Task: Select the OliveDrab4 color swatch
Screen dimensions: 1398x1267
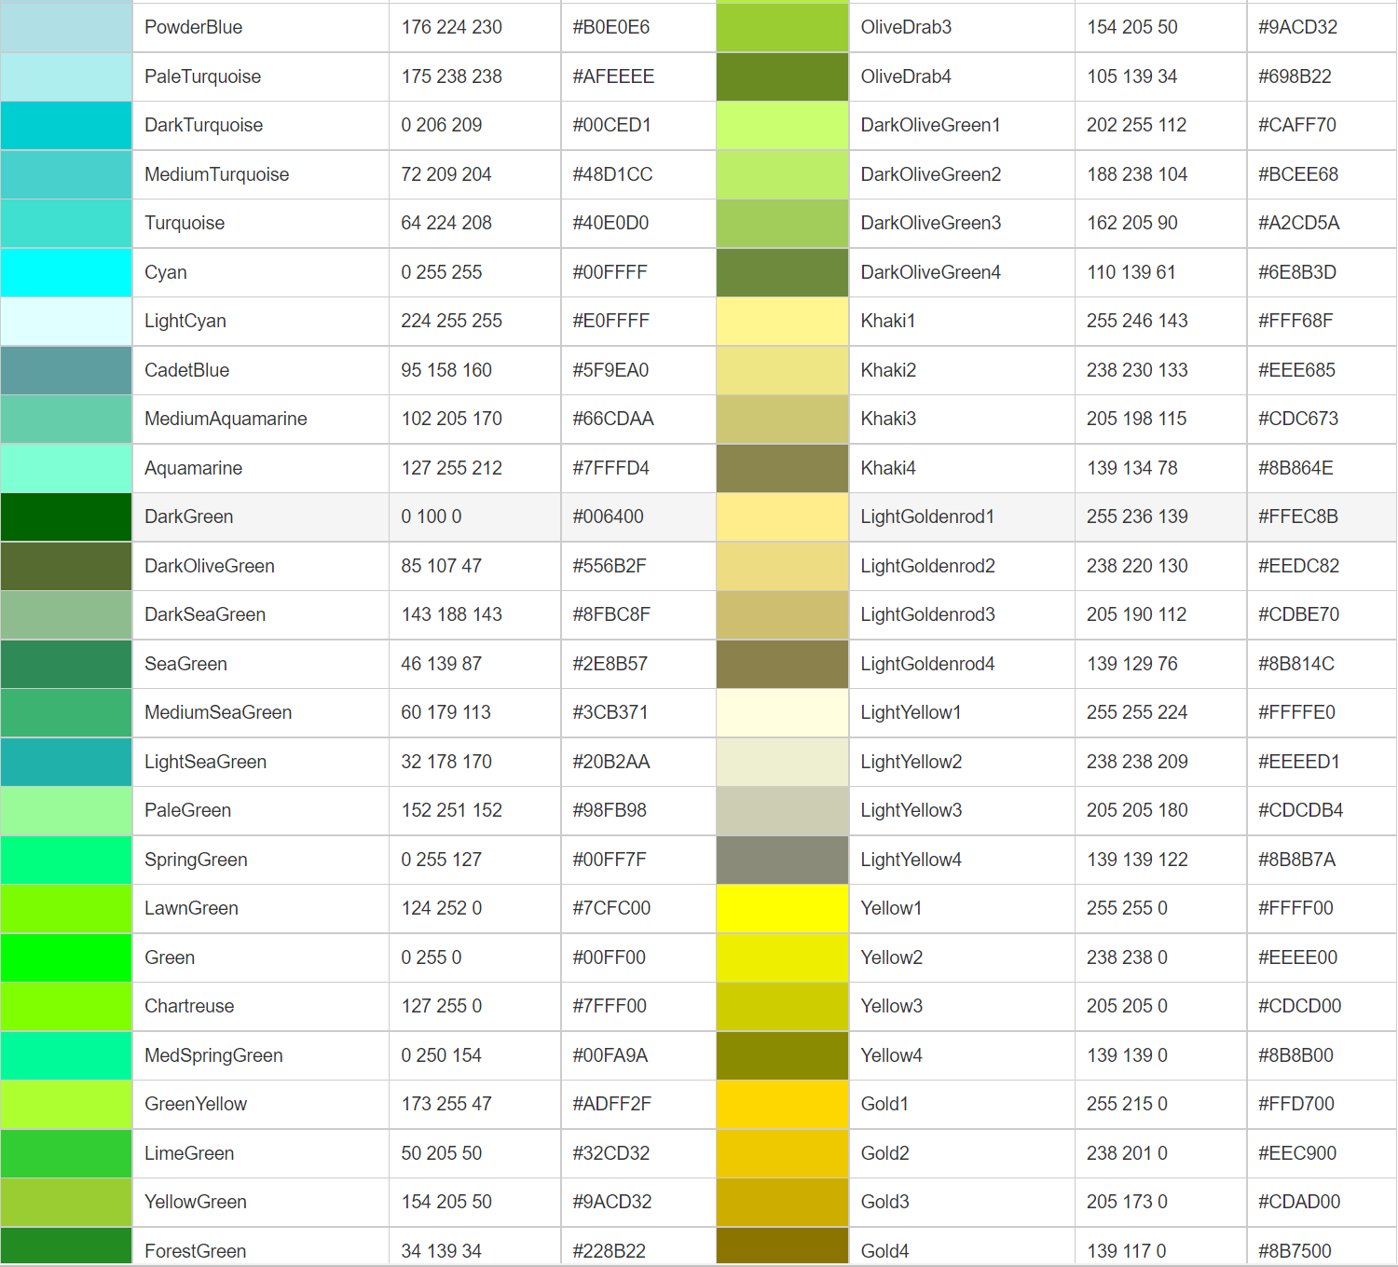Action: 781,76
